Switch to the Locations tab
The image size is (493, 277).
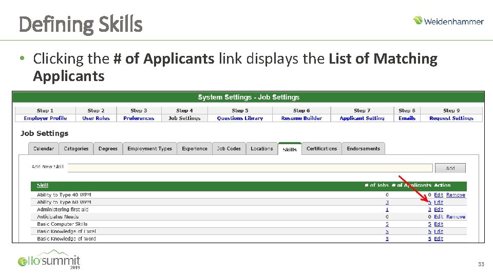pyautogui.click(x=261, y=149)
